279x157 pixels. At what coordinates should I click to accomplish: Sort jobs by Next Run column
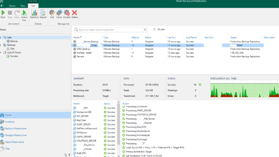click(x=209, y=37)
